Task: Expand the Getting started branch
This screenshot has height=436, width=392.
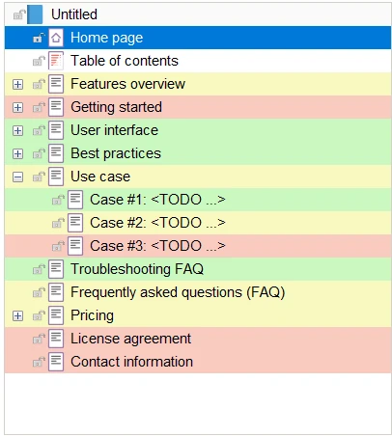Action: click(x=17, y=108)
